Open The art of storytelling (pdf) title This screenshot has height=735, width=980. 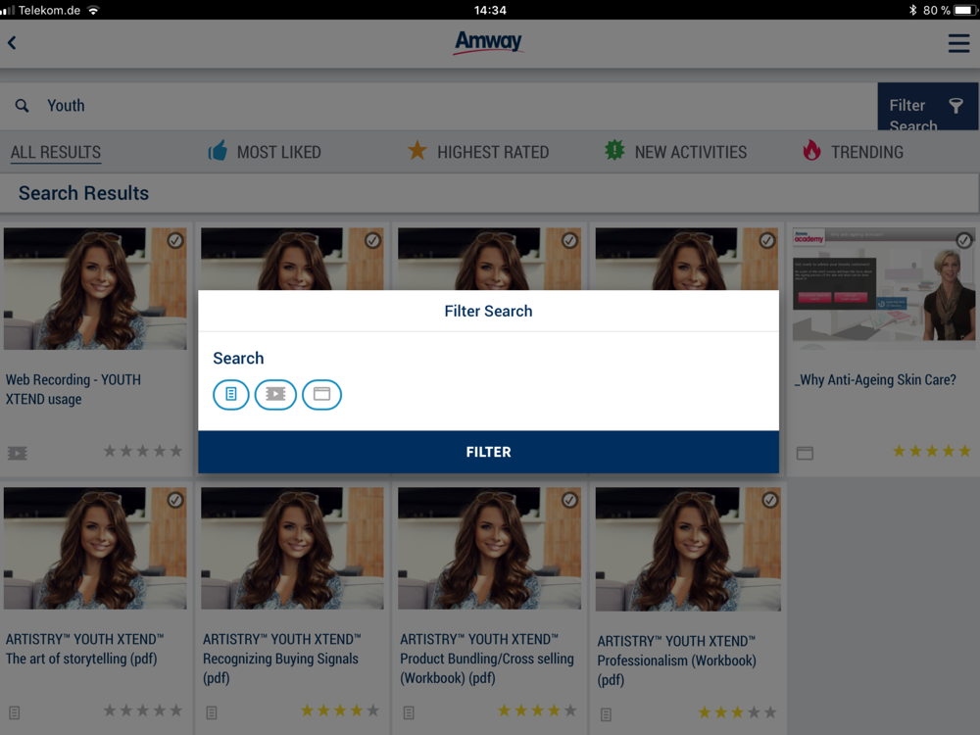point(84,649)
